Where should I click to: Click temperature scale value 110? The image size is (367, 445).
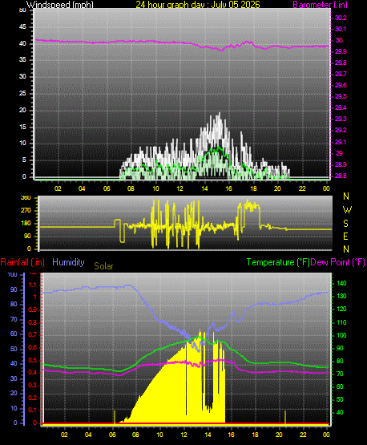(341, 322)
